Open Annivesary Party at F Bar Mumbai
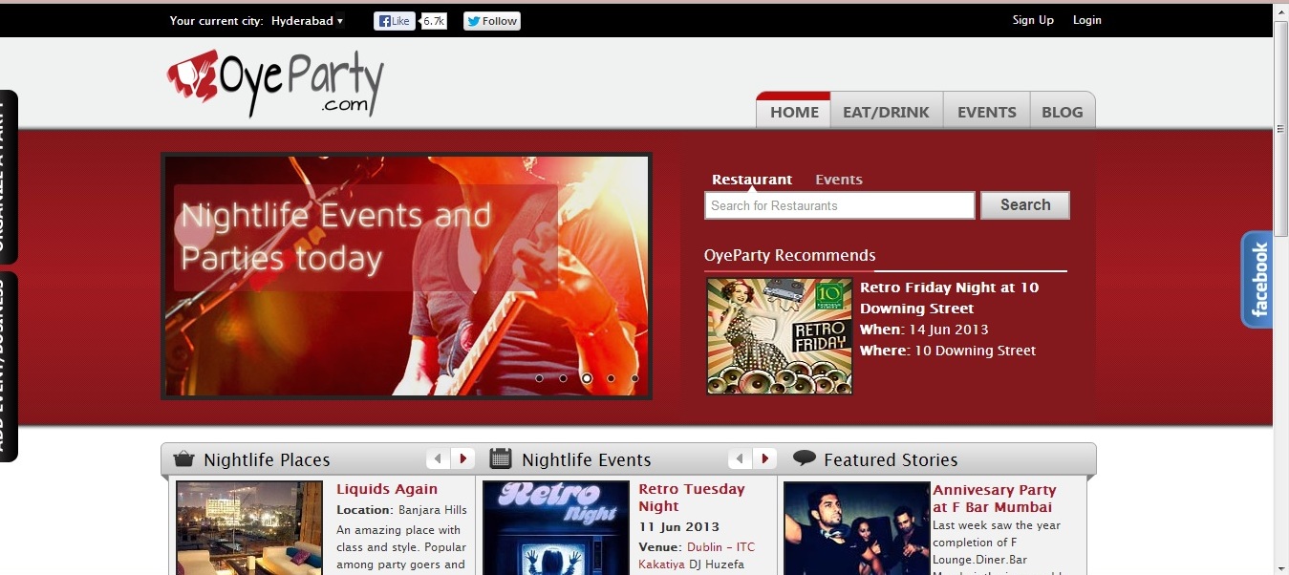This screenshot has height=575, width=1289. tap(994, 499)
